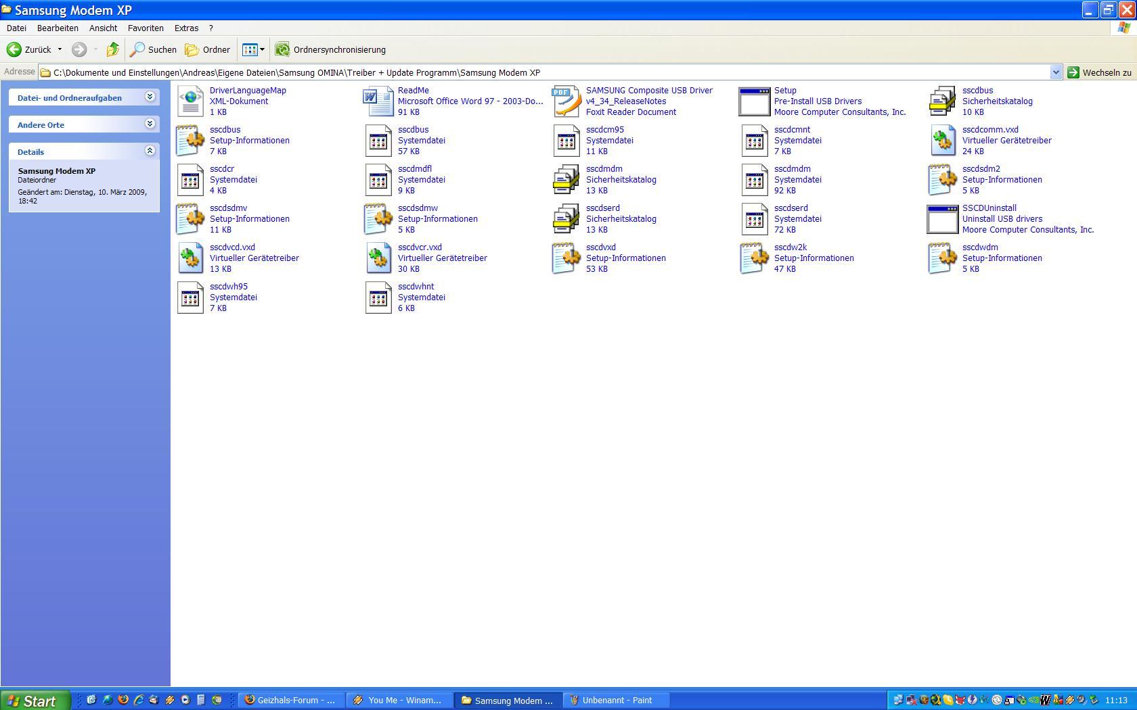Go up one folder level
The width and height of the screenshot is (1137, 710).
tap(113, 49)
